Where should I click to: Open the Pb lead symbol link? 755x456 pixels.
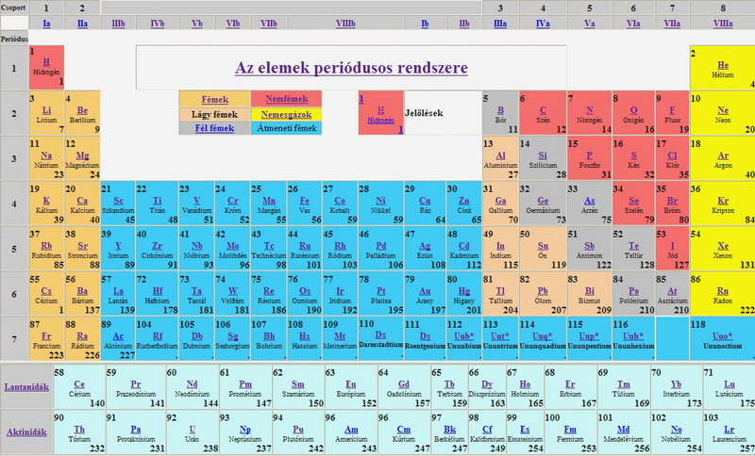pyautogui.click(x=543, y=291)
